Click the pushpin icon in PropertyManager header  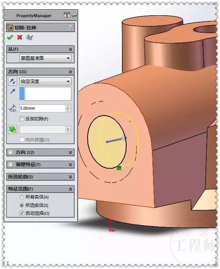coord(74,15)
